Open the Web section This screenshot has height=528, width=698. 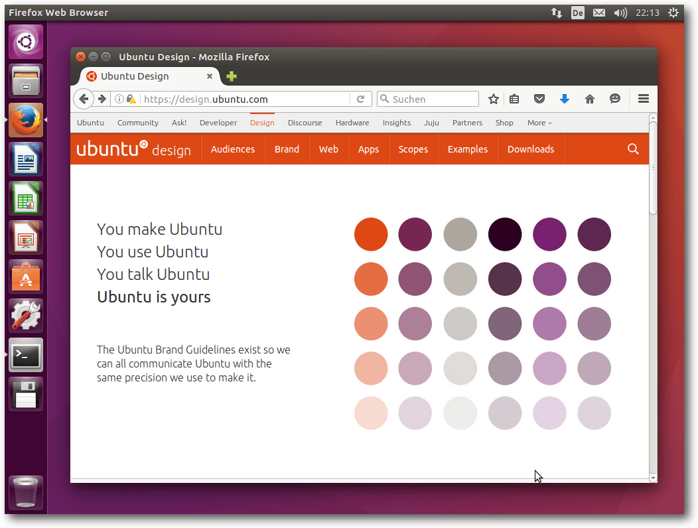coord(328,149)
